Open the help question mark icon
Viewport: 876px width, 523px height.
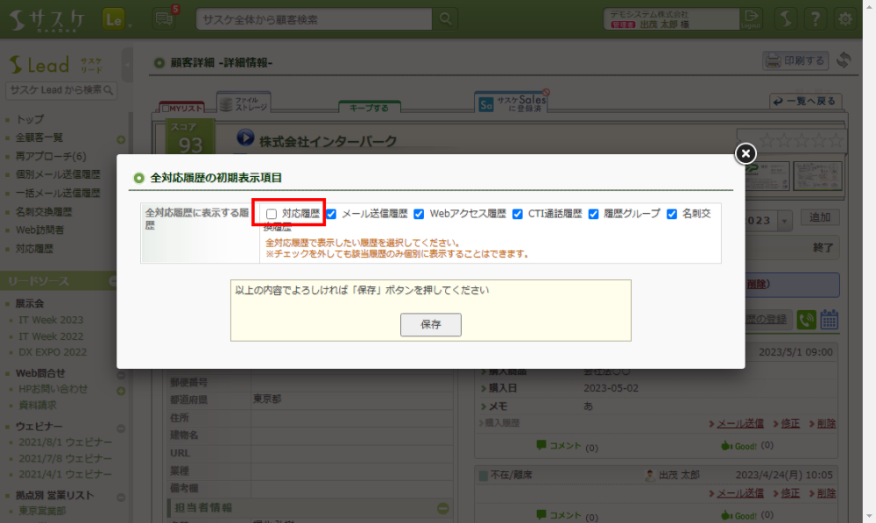pyautogui.click(x=816, y=18)
